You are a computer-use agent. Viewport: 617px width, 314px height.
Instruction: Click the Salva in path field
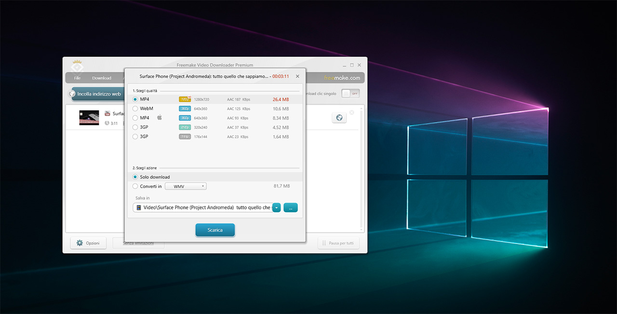202,207
